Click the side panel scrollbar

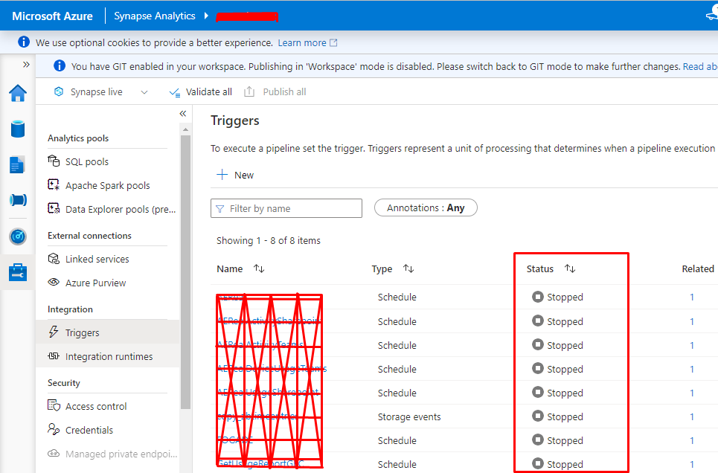(x=185, y=271)
